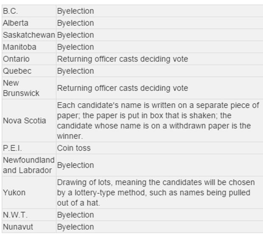Select Nova Scotia's paper draw description
The height and width of the screenshot is (241, 263).
pyautogui.click(x=158, y=120)
